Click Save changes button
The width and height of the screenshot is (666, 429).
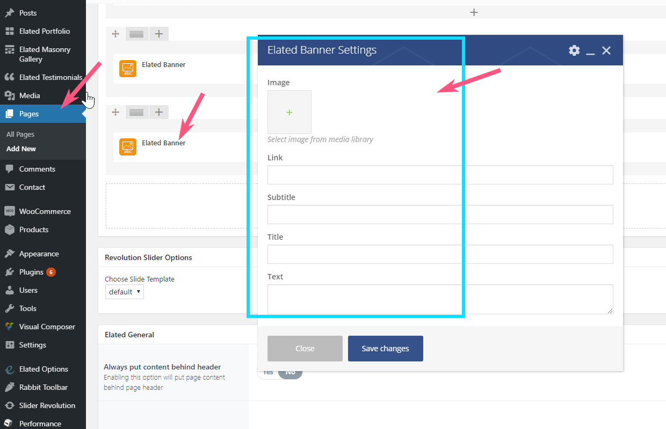386,349
